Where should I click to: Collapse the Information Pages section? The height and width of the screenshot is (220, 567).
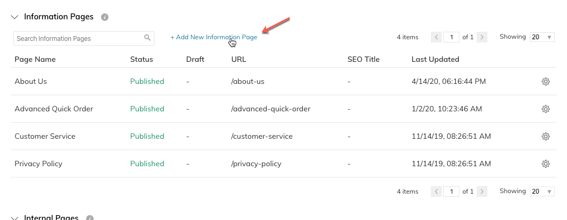(15, 17)
